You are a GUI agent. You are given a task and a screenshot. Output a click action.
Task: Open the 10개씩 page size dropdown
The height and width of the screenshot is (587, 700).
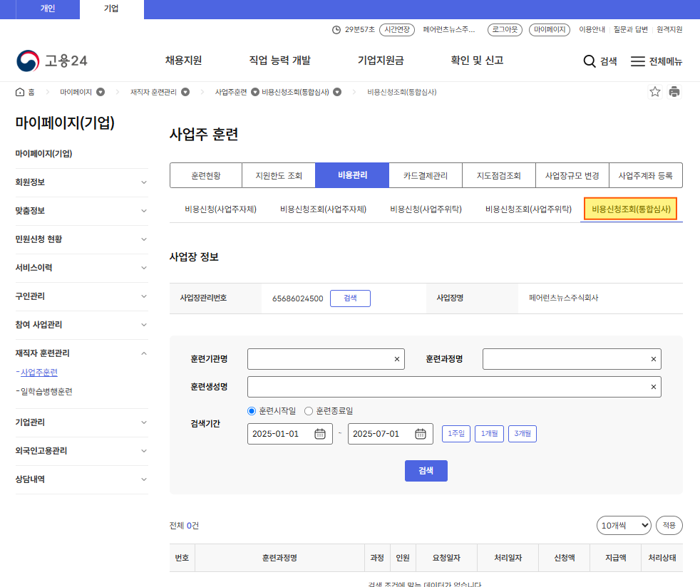pos(624,526)
